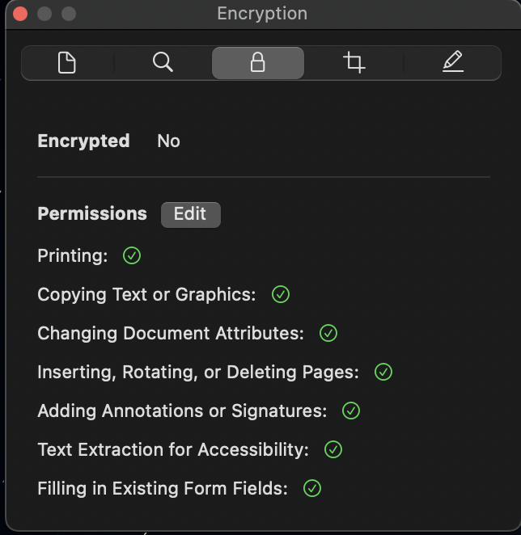
Task: Click the Permissions heading
Action: (x=92, y=214)
